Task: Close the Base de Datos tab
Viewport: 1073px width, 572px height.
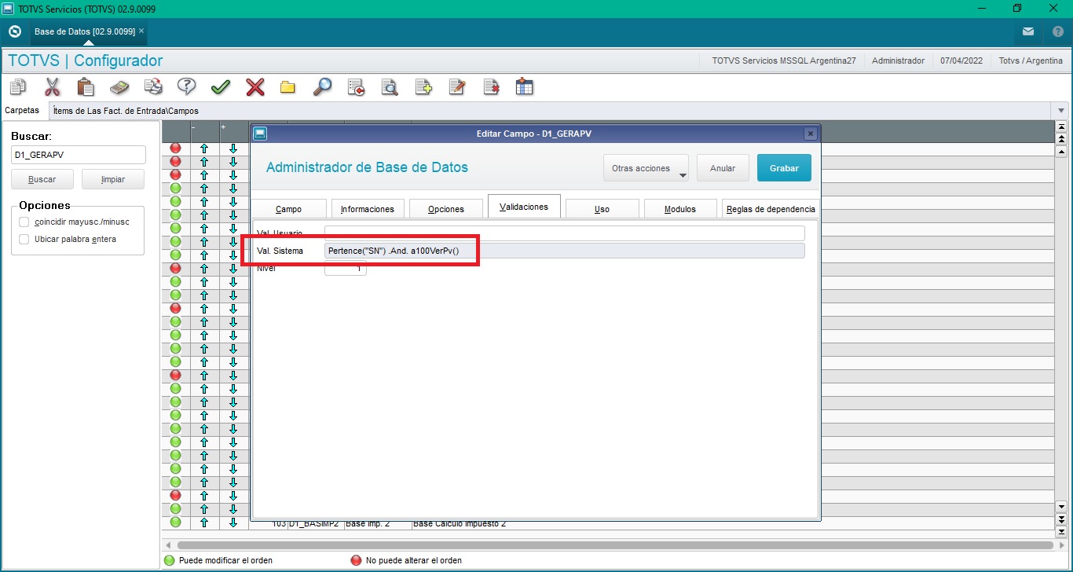Action: point(141,31)
